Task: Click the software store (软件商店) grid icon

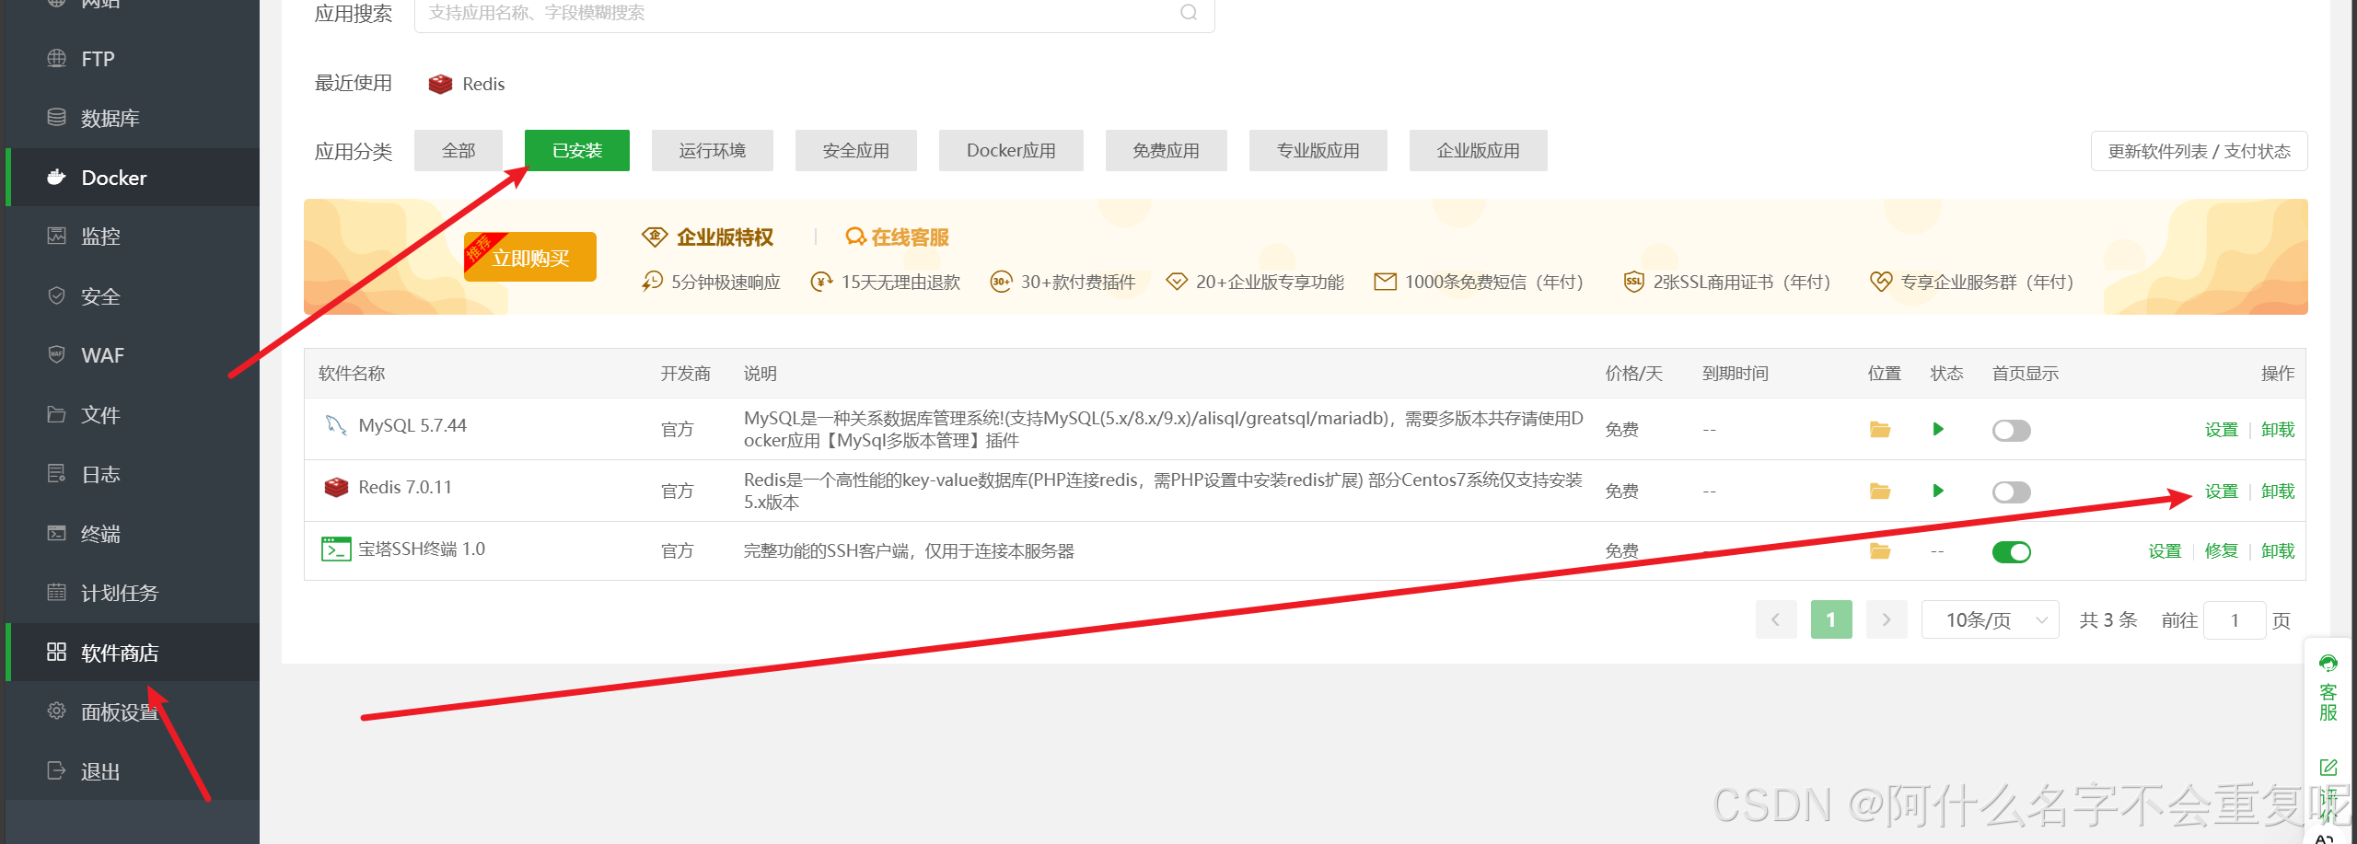Action: pos(56,652)
